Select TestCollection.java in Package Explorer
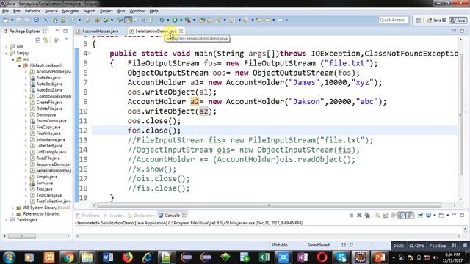The width and height of the screenshot is (470, 264). click(x=54, y=202)
